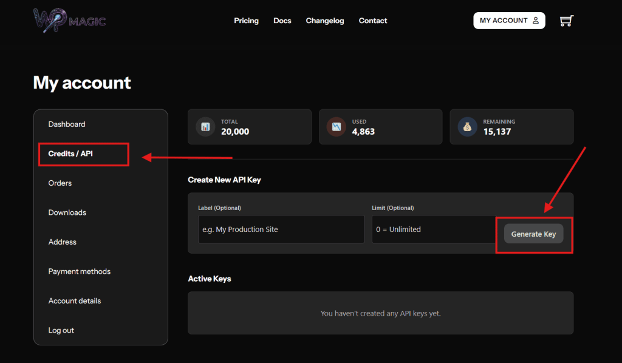Click the Remaining credits money bag icon
The width and height of the screenshot is (622, 363).
pyautogui.click(x=467, y=127)
